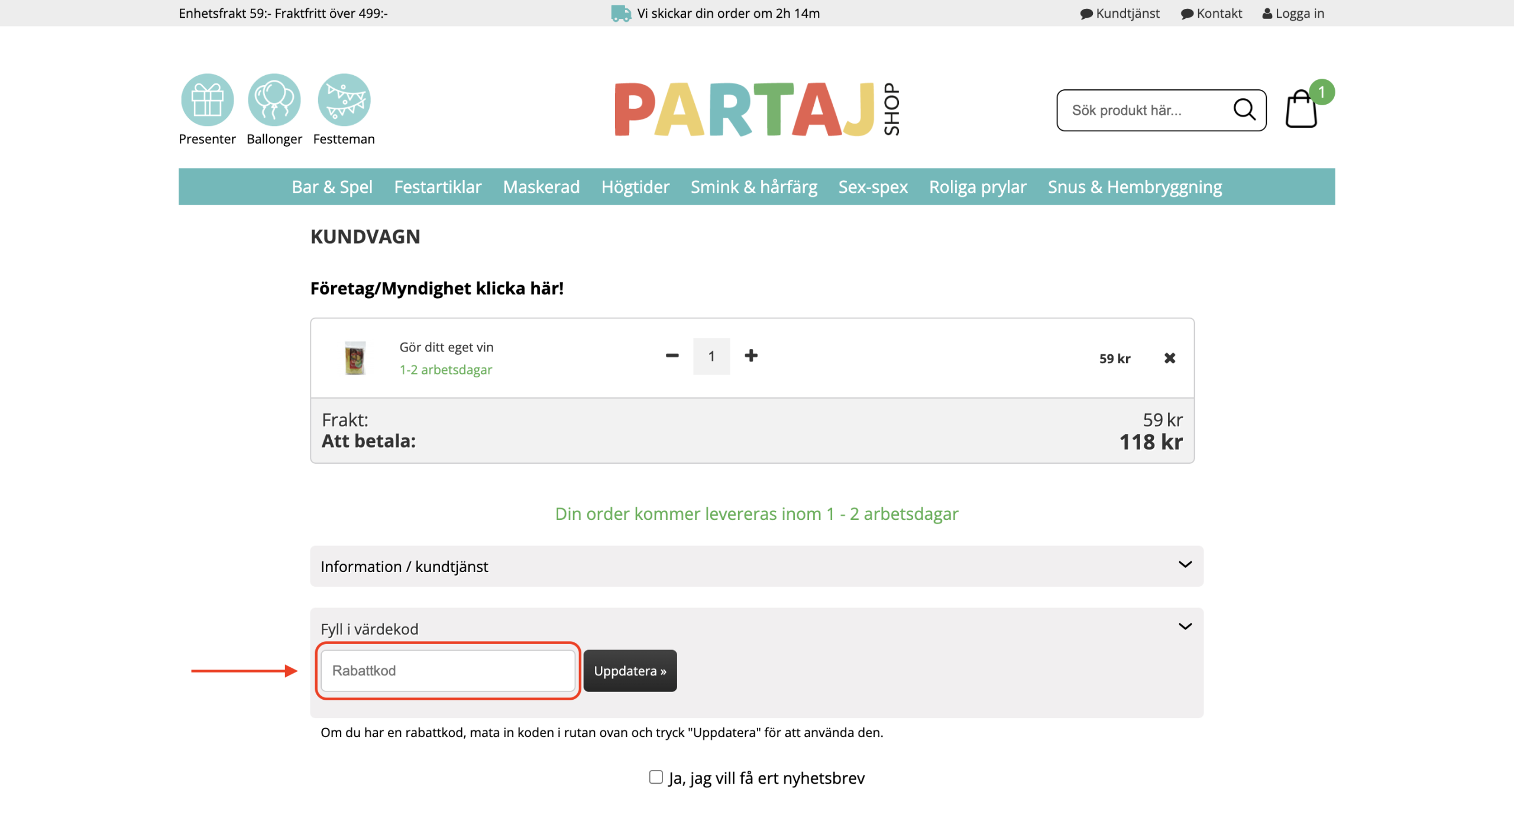1514x818 pixels.
Task: Open the Festteman bunting icon category
Action: pos(344,100)
